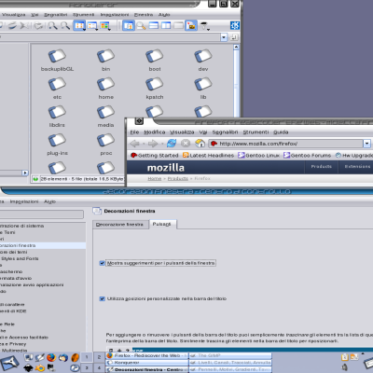Click zoom out magnifier in Konqueror toolbar

65,25
